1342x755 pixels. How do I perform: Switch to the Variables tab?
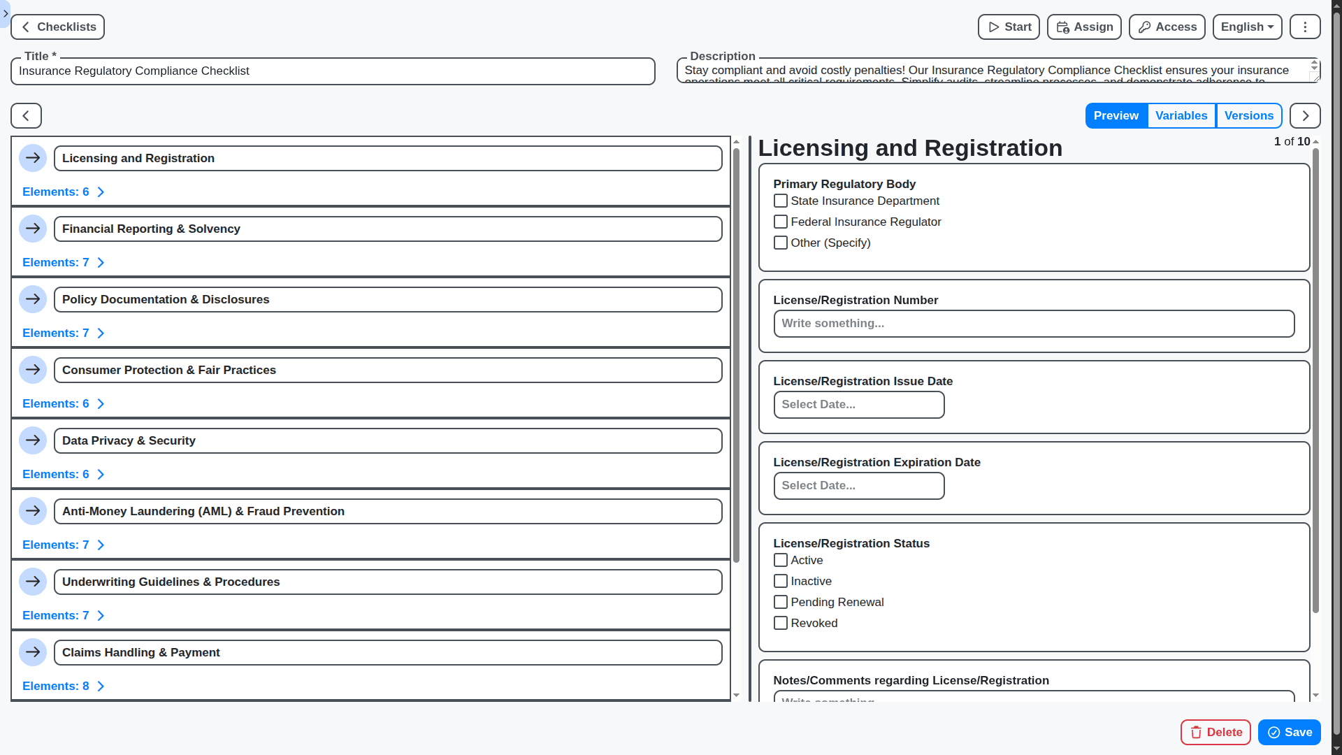tap(1181, 115)
